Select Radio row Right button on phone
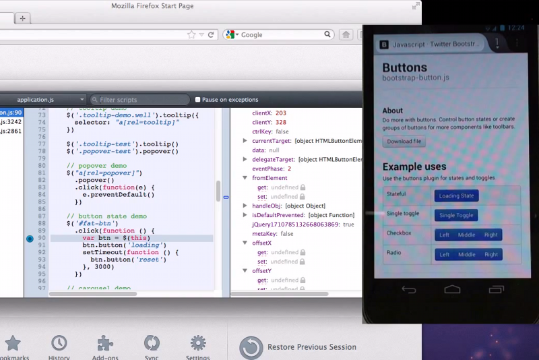This screenshot has height=360, width=539. pos(491,254)
